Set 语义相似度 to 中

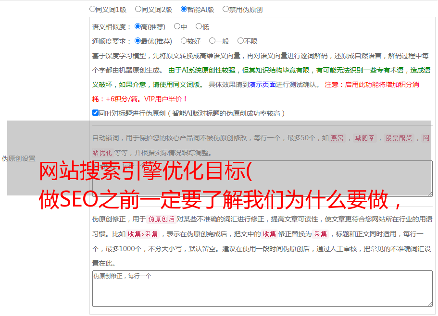(177, 26)
